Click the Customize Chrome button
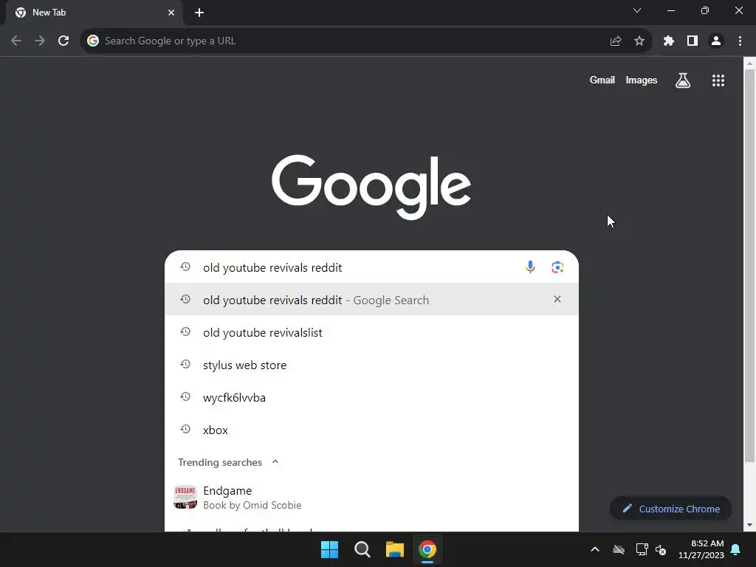This screenshot has width=756, height=567. (670, 509)
